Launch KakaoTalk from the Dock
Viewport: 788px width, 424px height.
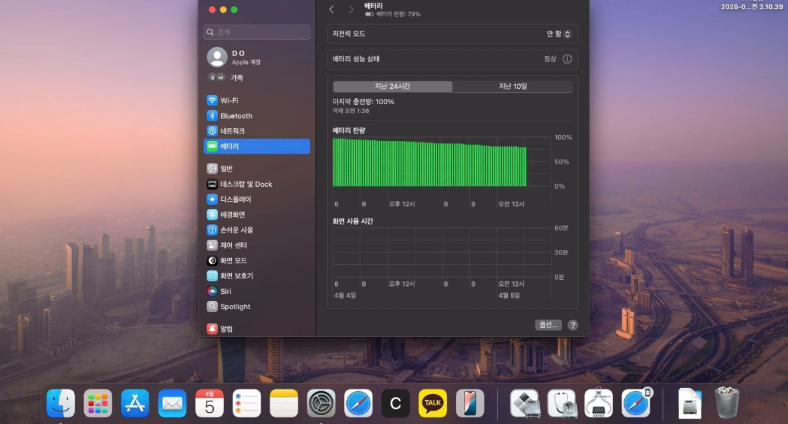[x=432, y=403]
